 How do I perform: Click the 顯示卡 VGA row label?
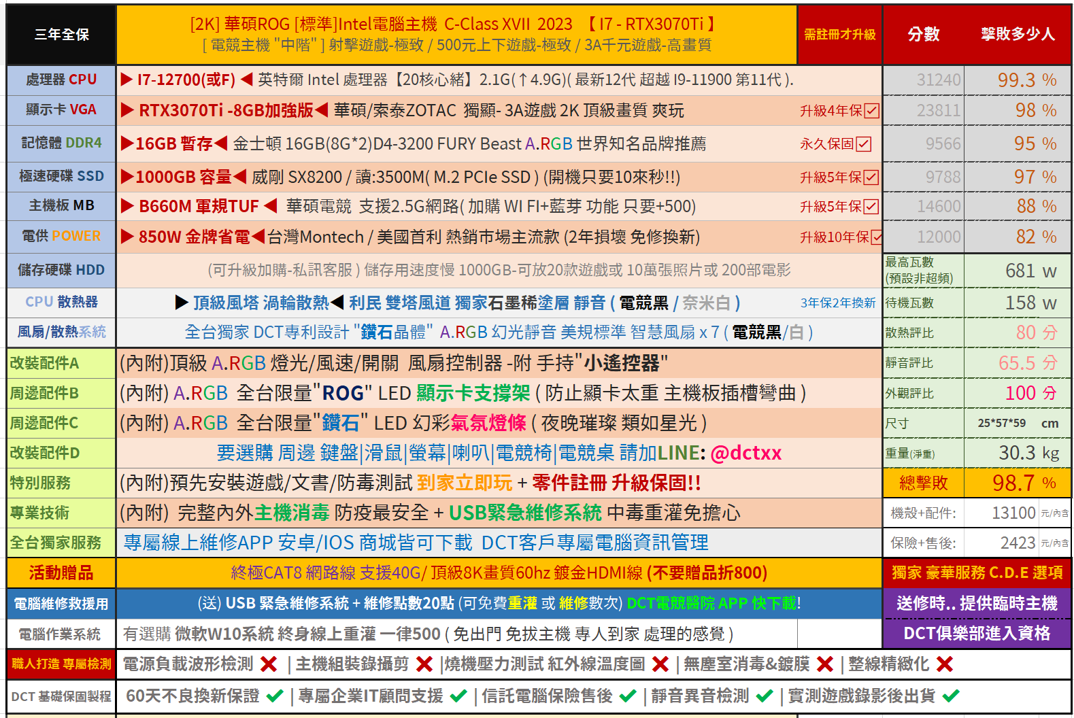61,109
